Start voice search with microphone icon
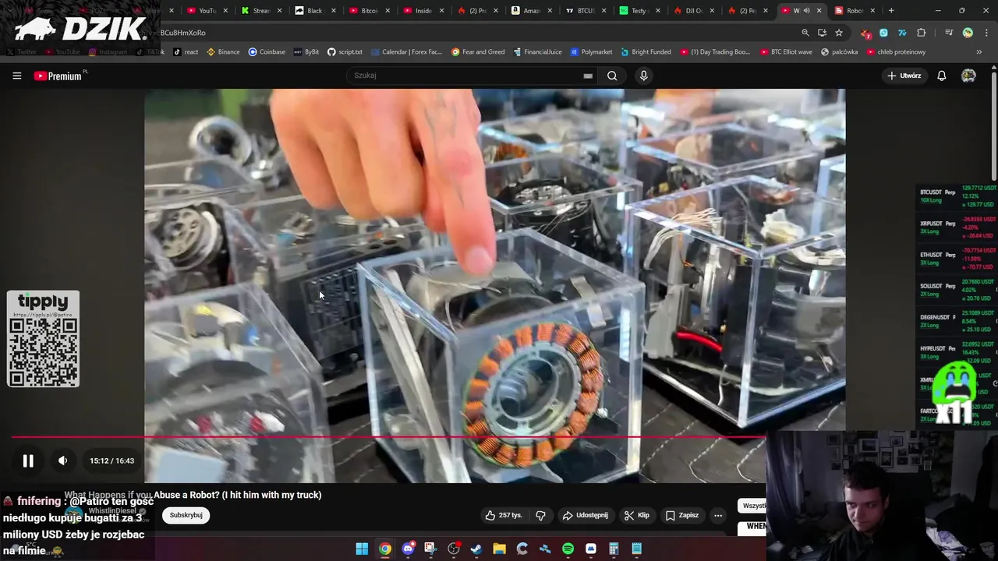The height and width of the screenshot is (561, 998). pyautogui.click(x=643, y=76)
